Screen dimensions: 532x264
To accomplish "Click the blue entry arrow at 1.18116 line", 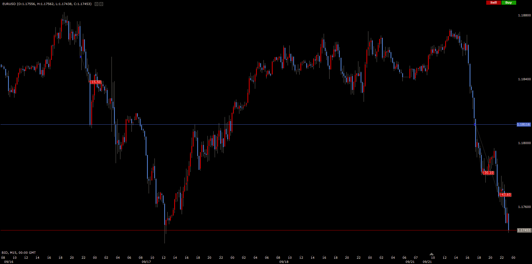I will tap(475, 125).
